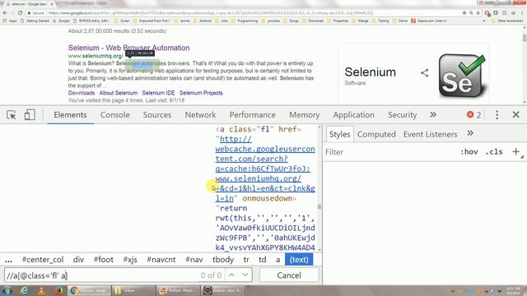The width and height of the screenshot is (527, 296).
Task: Focus the Styles Filter field
Action: 389,152
